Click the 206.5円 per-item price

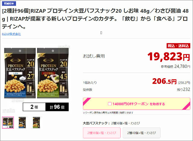(x=164, y=81)
